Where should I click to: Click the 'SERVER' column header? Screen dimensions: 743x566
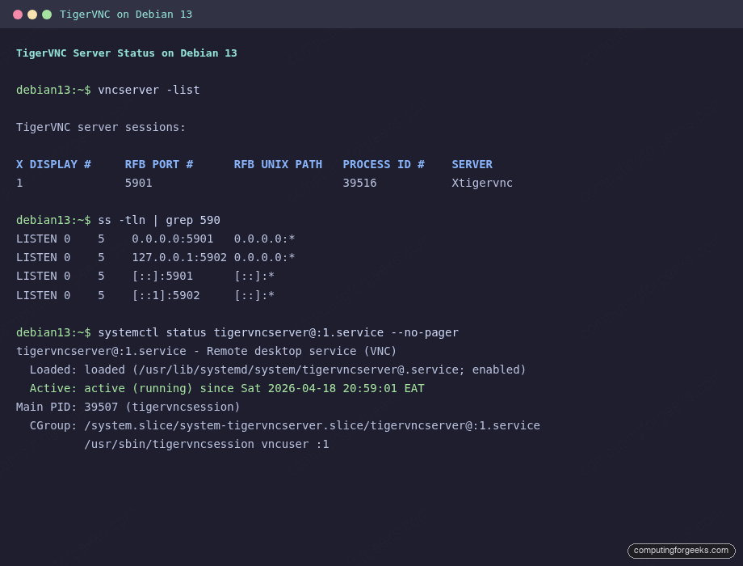[x=472, y=165]
